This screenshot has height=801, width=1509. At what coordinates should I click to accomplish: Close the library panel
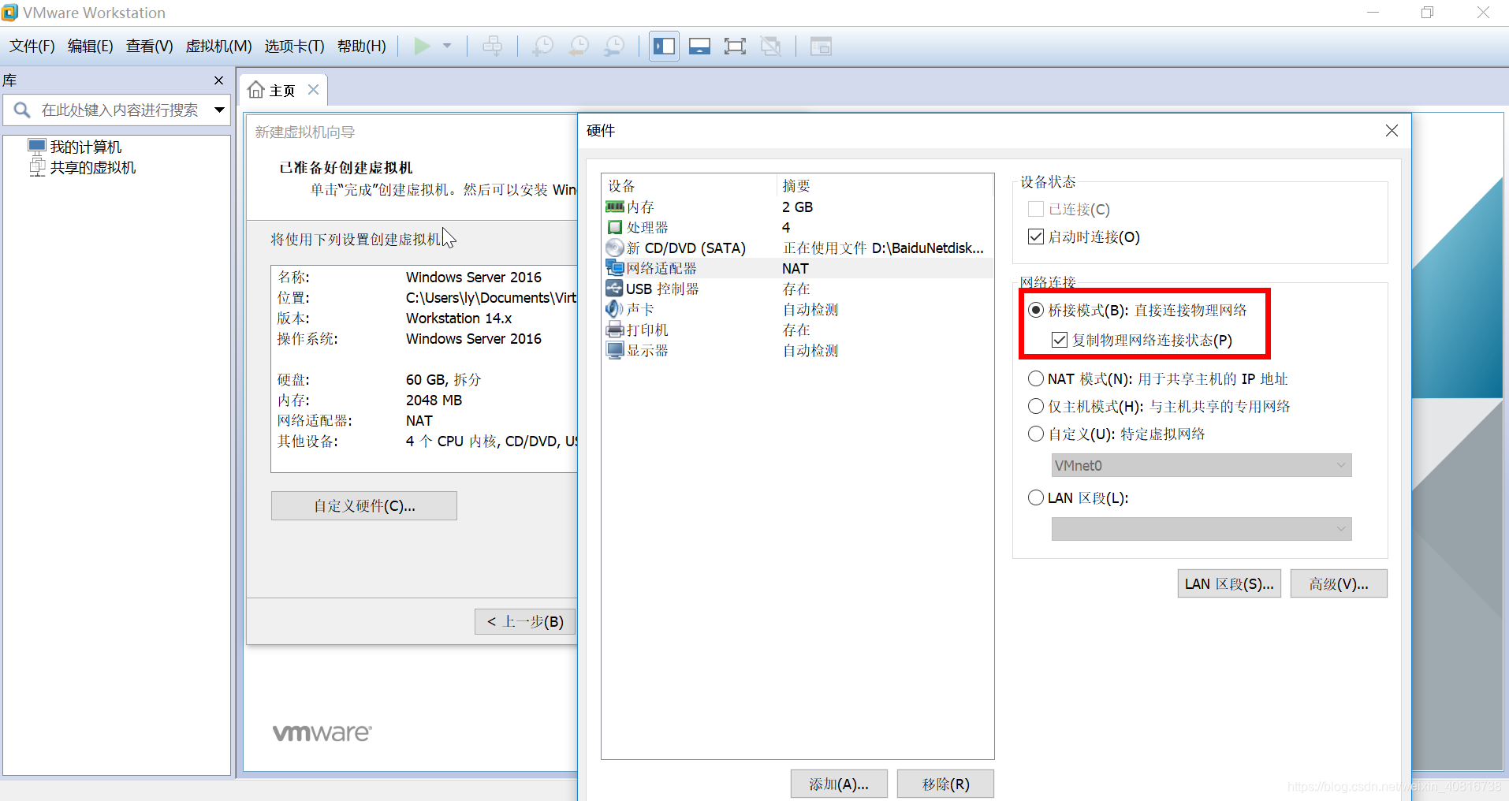click(x=219, y=80)
